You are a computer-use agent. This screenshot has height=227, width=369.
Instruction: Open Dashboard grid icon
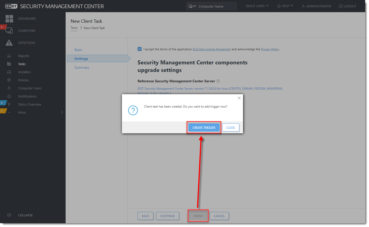(x=9, y=19)
